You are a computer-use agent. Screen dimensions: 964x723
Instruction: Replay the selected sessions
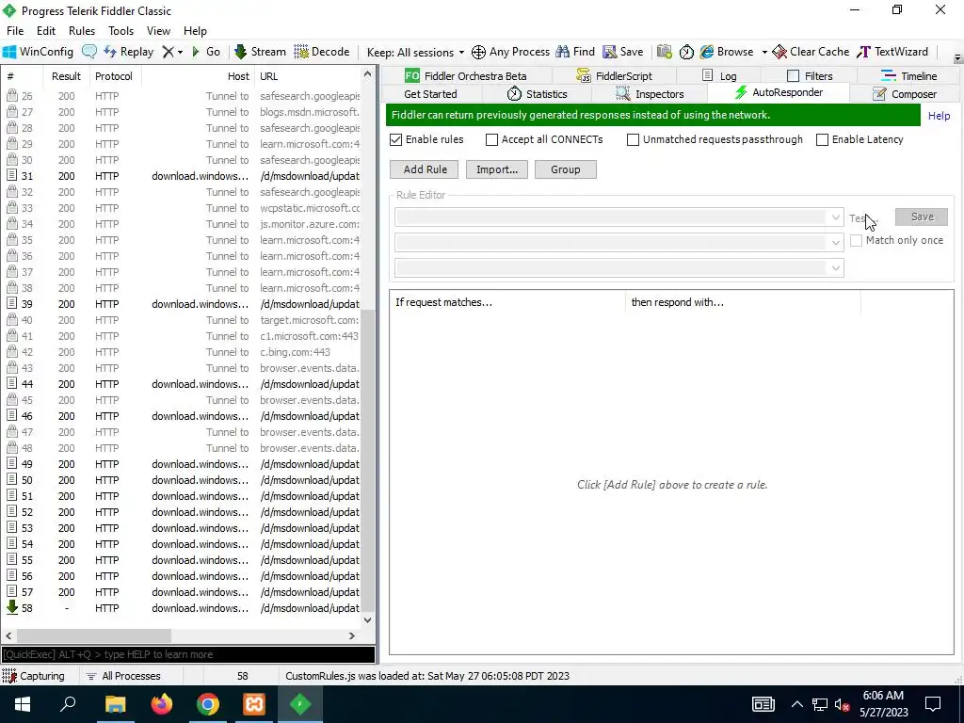tap(128, 52)
